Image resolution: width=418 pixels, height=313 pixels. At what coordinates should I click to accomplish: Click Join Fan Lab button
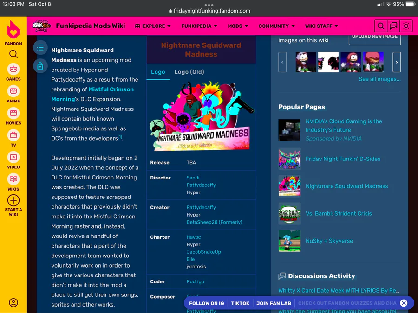[274, 303]
